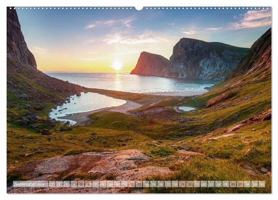This screenshot has height=200, width=278.
Task: Select day 14 in the calendar strip
Action: coord(146,184)
